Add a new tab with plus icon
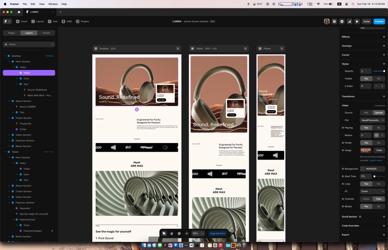This screenshot has width=388, height=250. point(60,12)
